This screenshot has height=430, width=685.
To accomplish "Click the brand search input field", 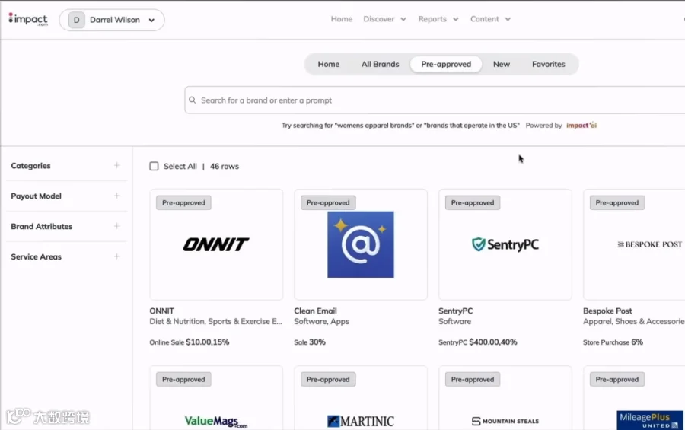I will point(435,100).
